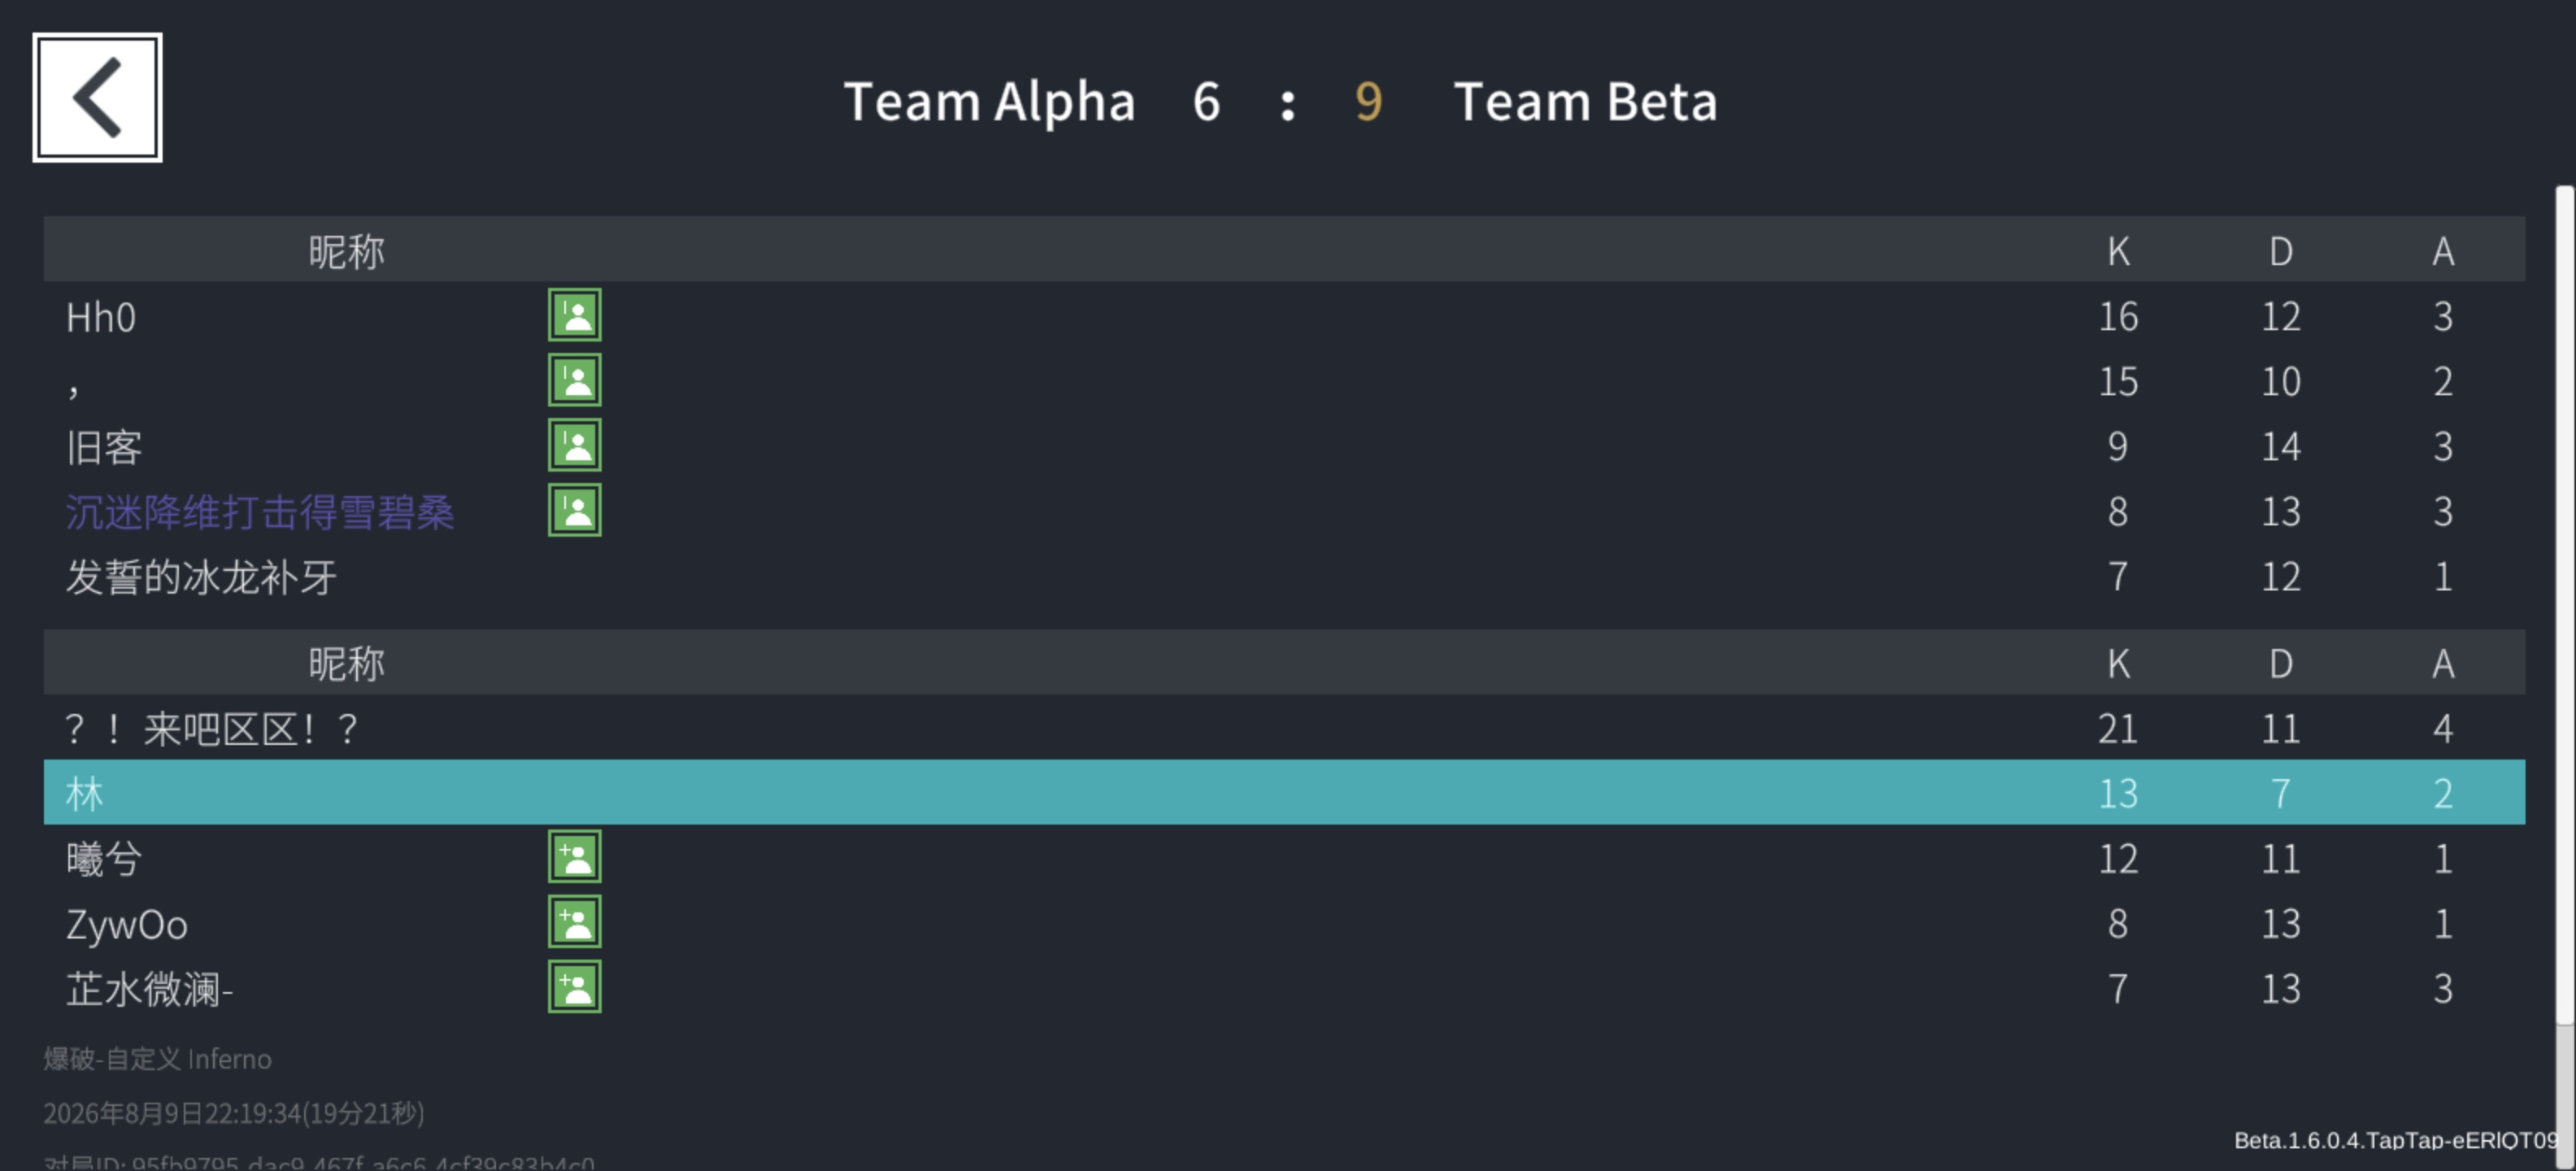Add 芷水微澜- as a friend
2576x1171 pixels.
574,987
